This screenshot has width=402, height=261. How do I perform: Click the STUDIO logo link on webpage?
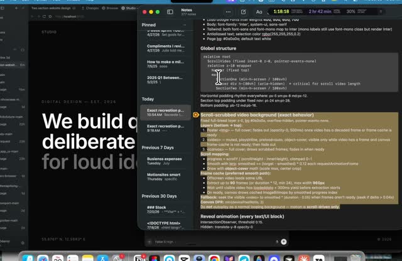[49, 32]
